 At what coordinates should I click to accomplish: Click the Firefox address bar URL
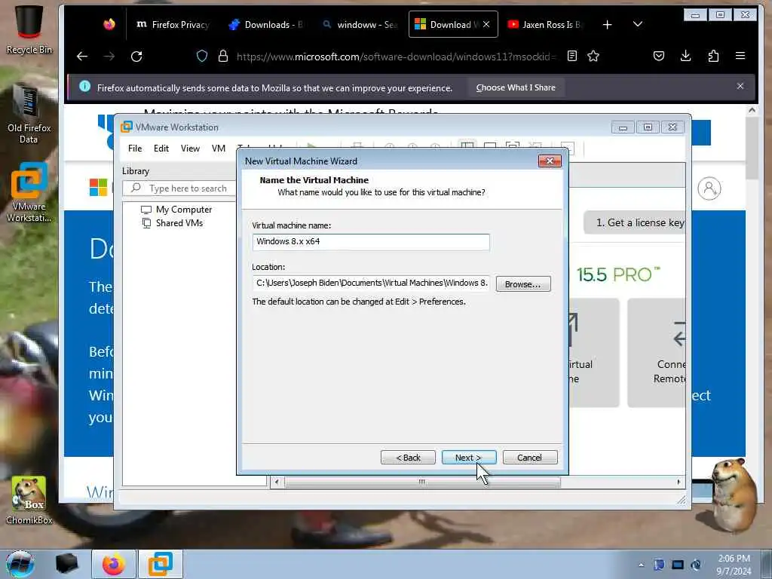pos(396,57)
